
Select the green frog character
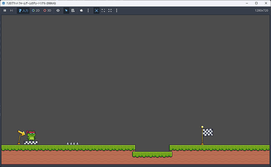31,135
